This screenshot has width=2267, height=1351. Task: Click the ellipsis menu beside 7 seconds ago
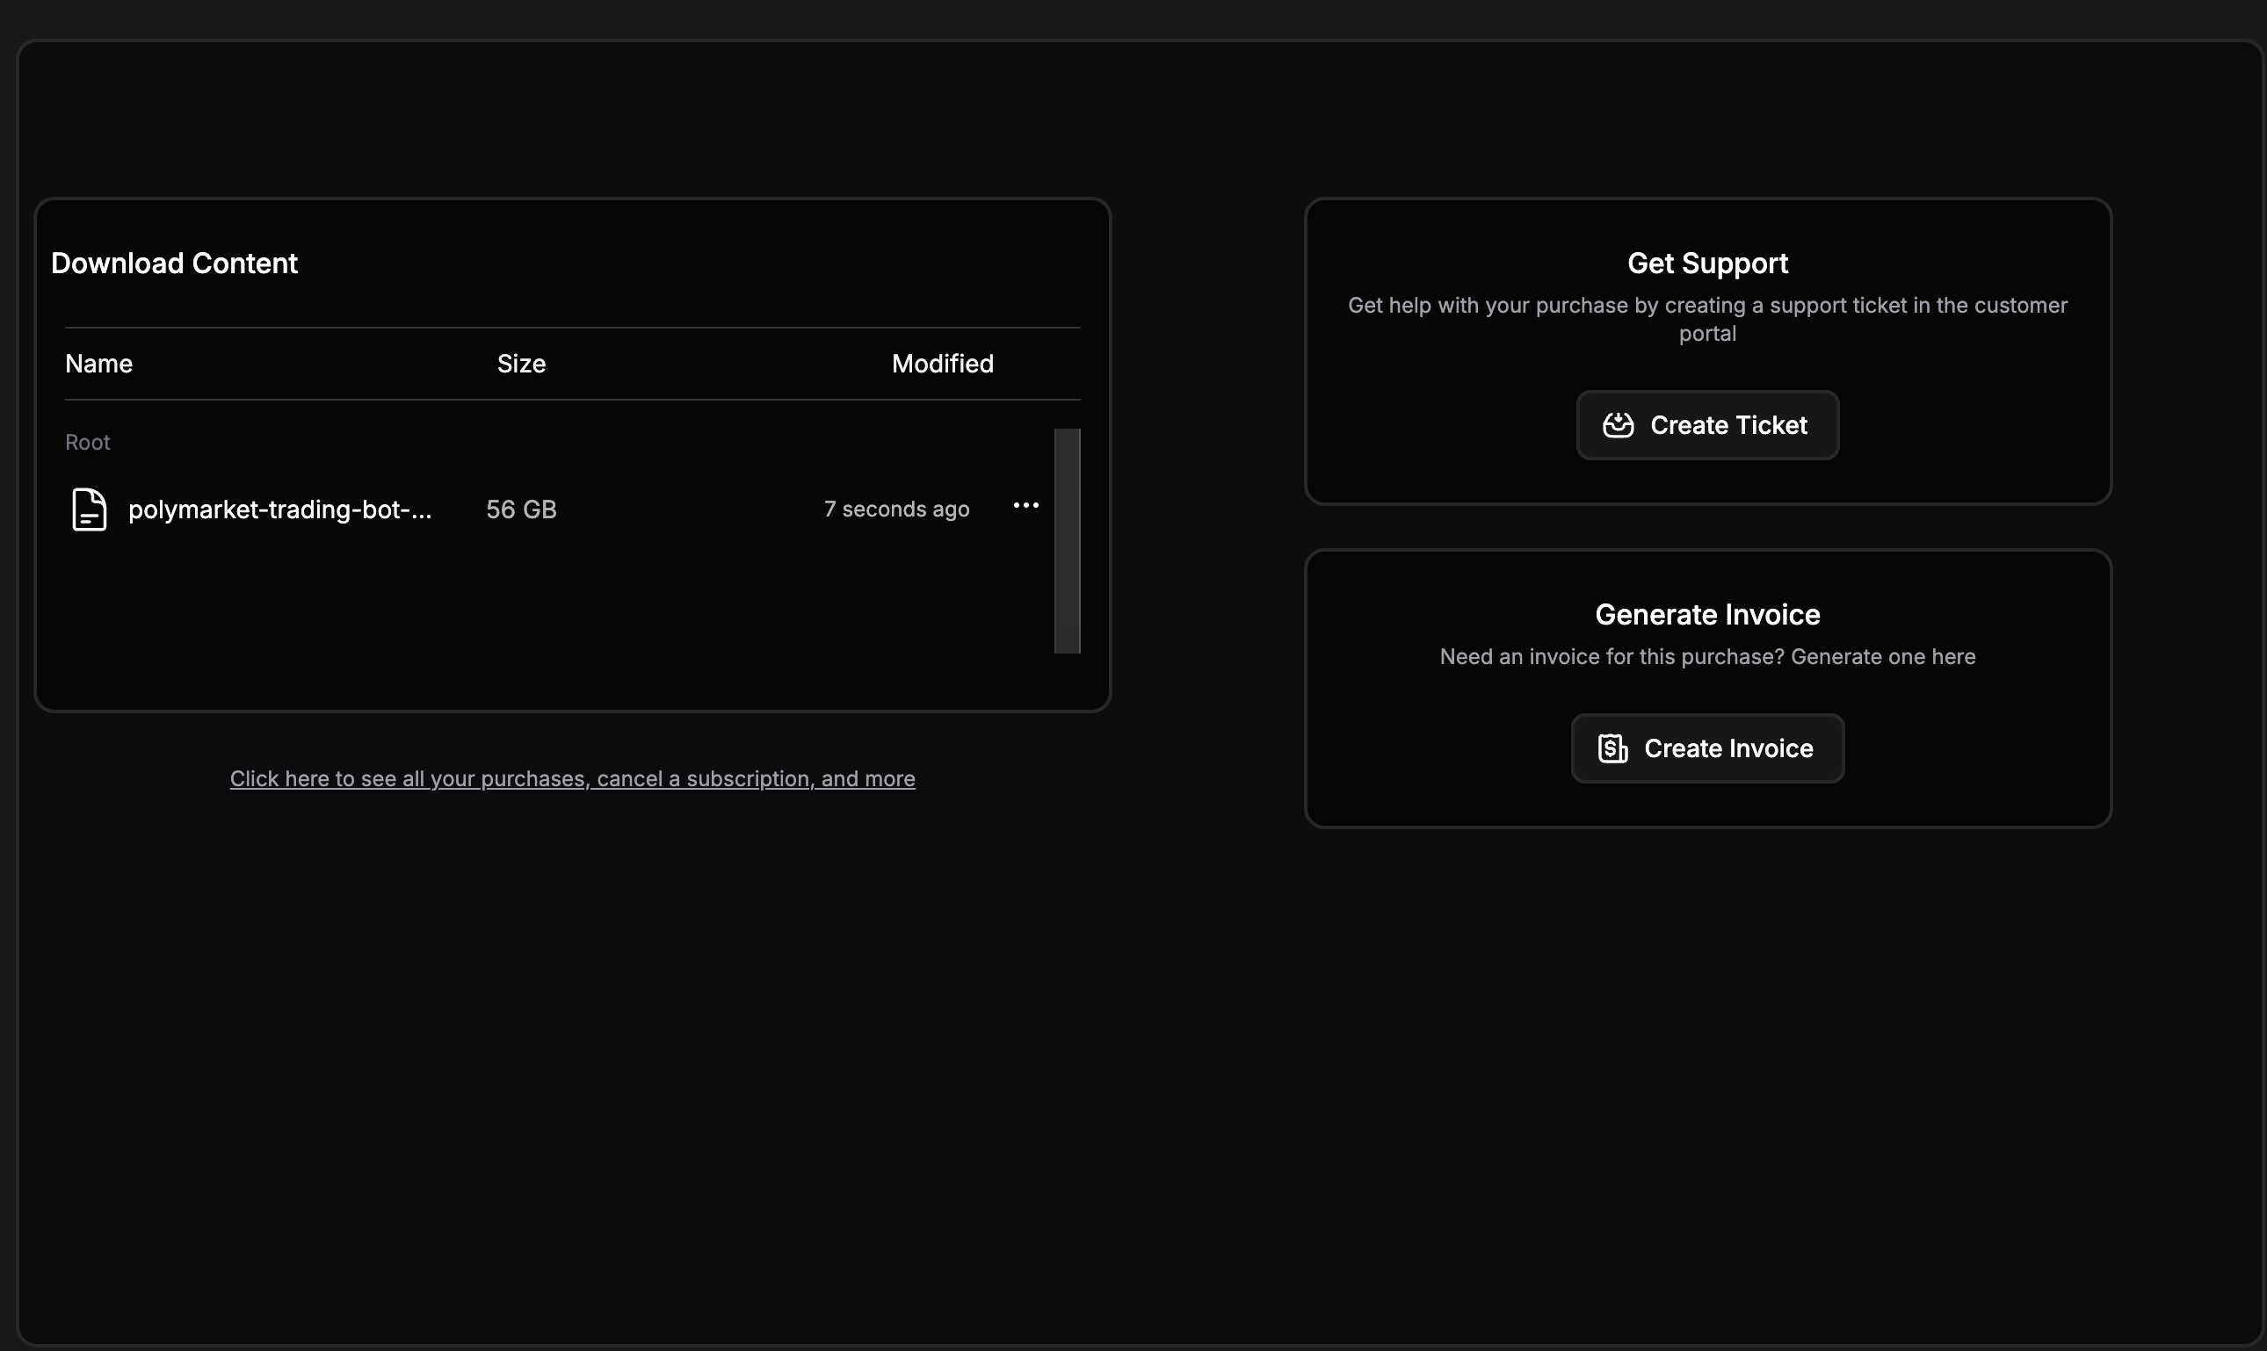click(x=1025, y=505)
